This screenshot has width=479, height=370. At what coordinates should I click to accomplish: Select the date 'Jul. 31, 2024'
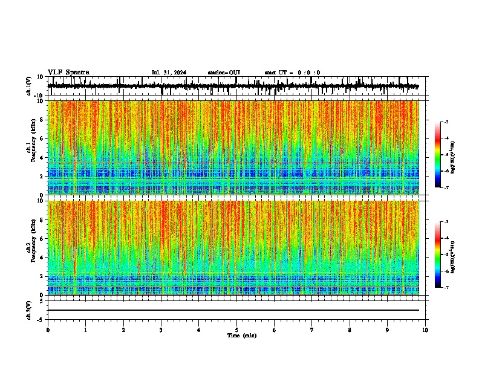pos(169,73)
